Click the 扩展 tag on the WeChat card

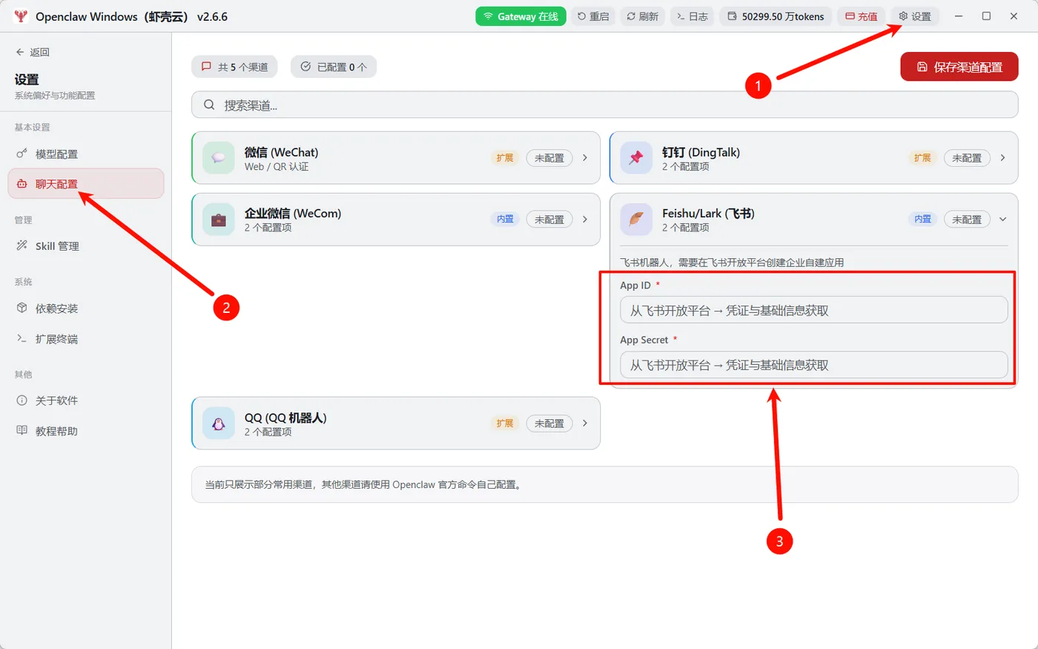(x=505, y=158)
